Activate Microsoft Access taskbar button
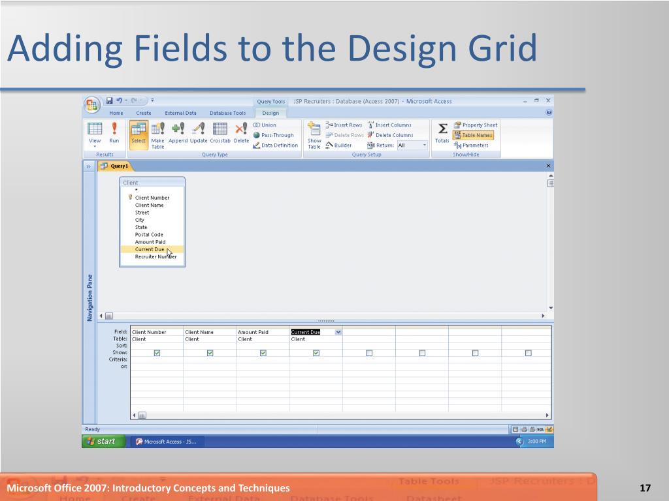The height and width of the screenshot is (501, 669). pos(166,442)
